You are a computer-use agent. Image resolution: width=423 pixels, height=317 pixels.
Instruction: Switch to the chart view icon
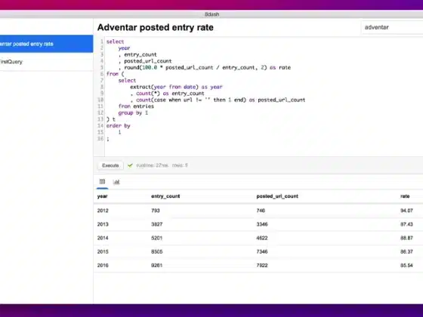click(x=116, y=182)
